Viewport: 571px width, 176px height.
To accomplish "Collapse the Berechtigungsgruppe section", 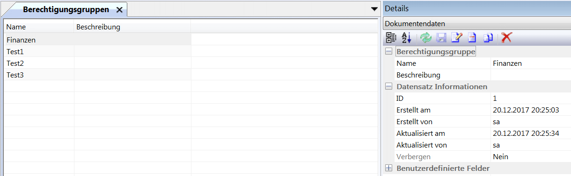I will click(x=388, y=51).
